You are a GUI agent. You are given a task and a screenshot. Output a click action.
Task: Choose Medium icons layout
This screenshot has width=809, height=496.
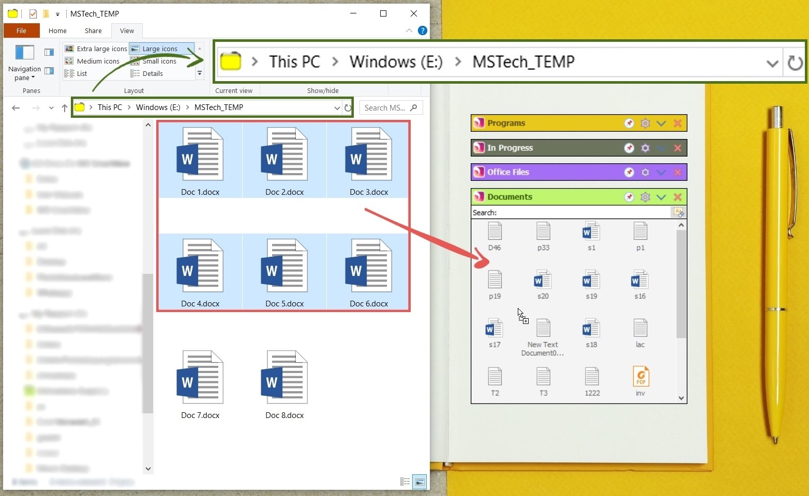[x=92, y=61]
